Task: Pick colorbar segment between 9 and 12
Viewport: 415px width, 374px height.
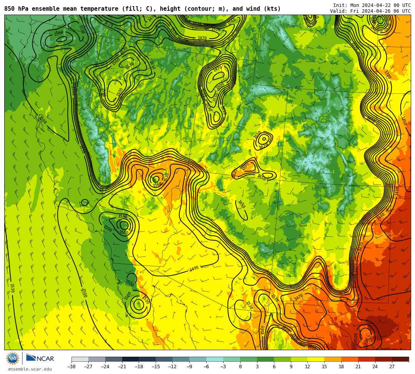Action: pyautogui.click(x=299, y=359)
